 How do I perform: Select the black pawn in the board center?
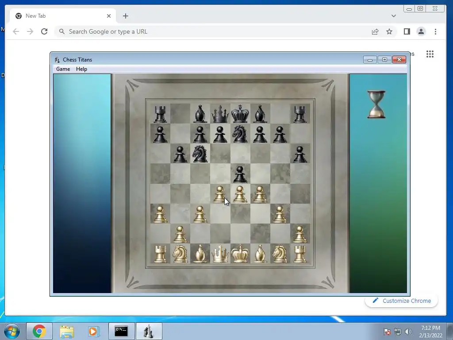(x=240, y=174)
